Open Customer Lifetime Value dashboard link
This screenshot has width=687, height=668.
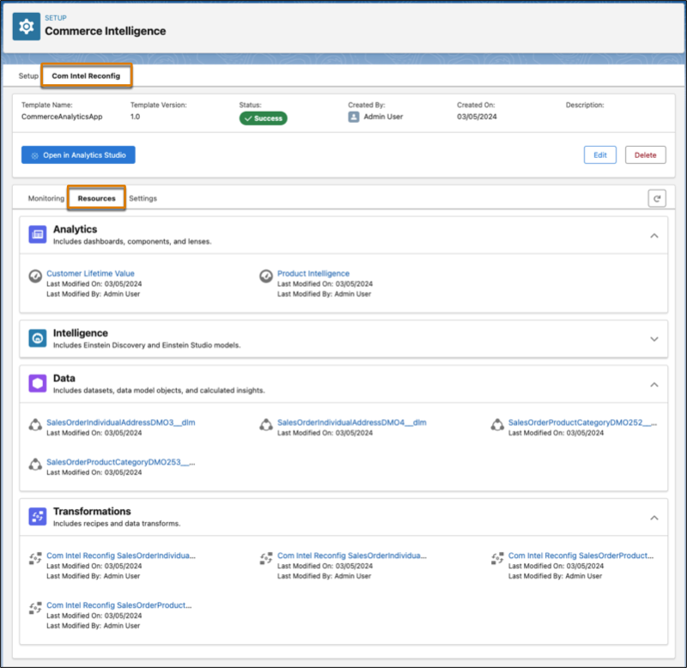[x=91, y=273]
